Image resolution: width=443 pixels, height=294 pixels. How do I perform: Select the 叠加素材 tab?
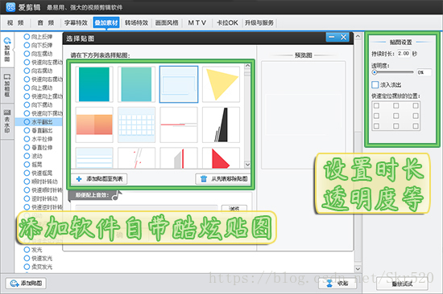pyautogui.click(x=106, y=22)
